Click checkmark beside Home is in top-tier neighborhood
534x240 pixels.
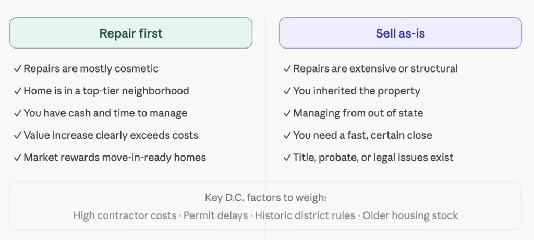(x=18, y=91)
